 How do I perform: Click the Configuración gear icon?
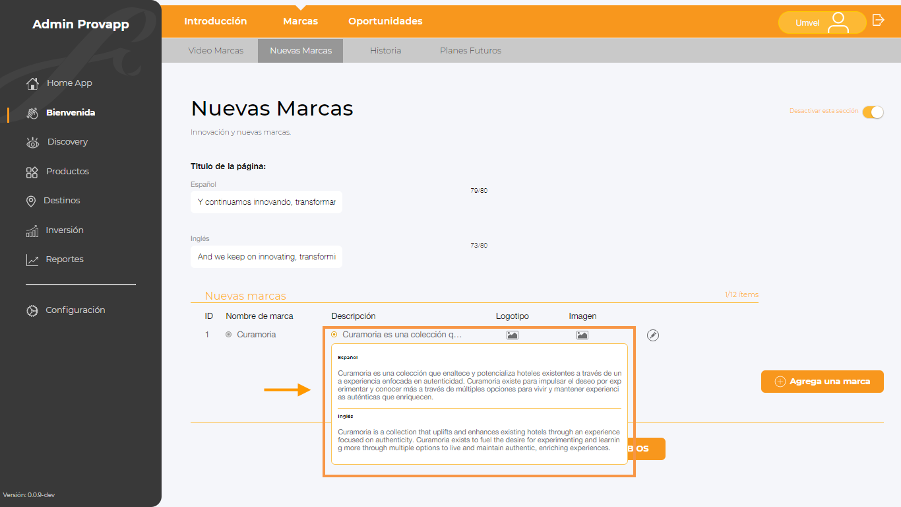[x=32, y=311]
